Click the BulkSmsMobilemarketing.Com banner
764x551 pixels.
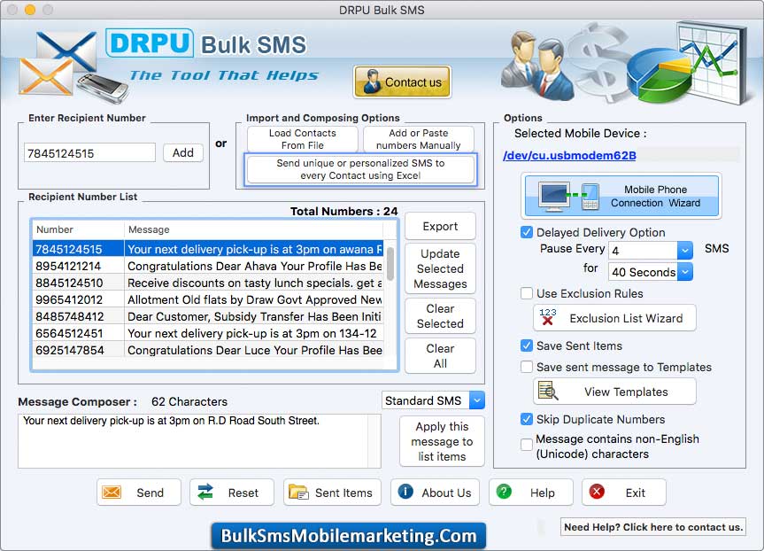[x=349, y=535]
